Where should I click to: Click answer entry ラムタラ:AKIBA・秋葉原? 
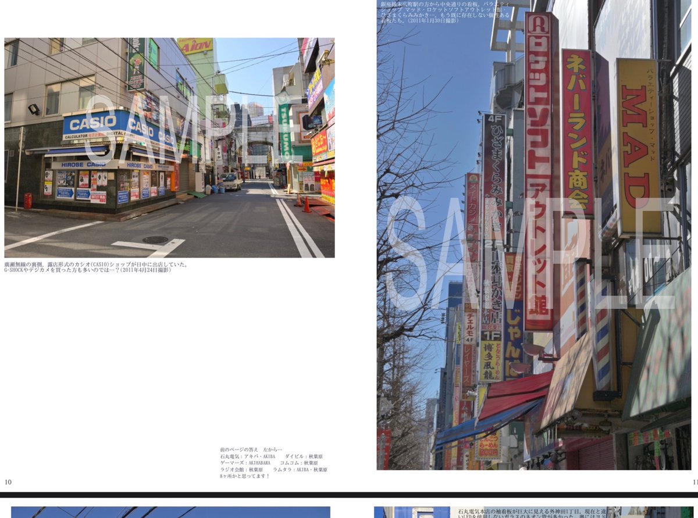tap(300, 470)
